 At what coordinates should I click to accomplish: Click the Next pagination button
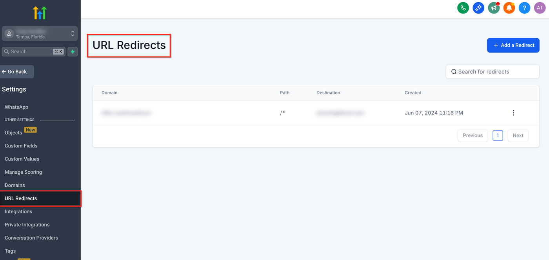point(518,136)
